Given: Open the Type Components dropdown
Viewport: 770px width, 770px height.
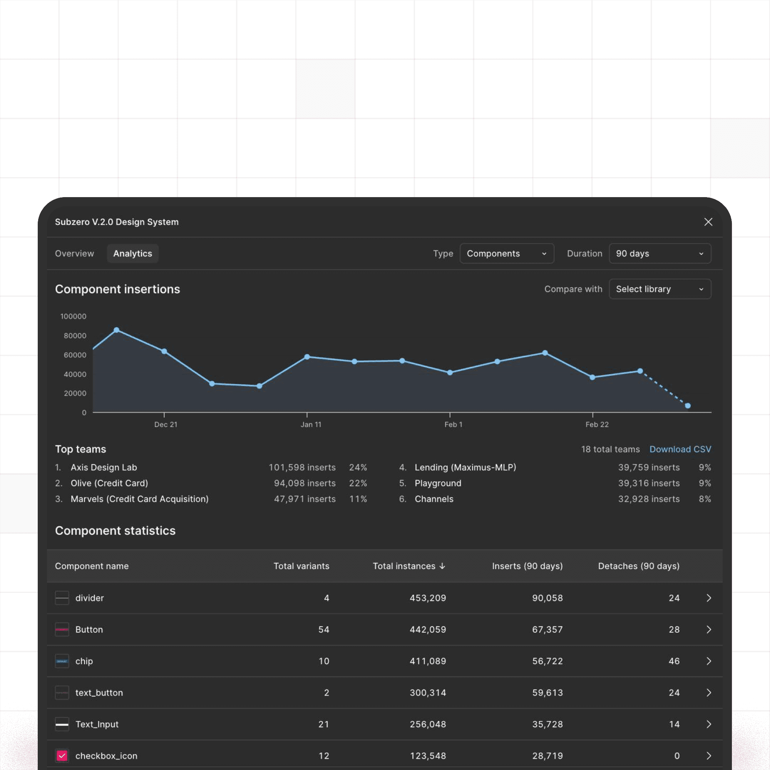Looking at the screenshot, I should click(507, 253).
